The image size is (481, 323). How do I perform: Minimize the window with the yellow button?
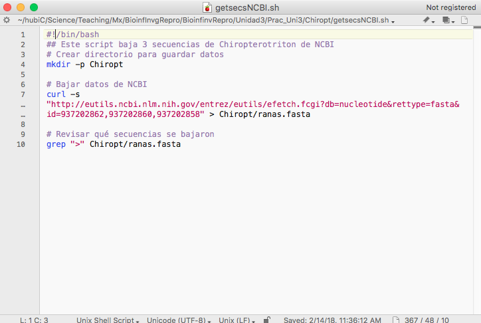click(21, 7)
